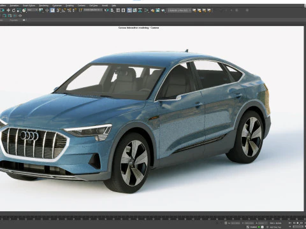The height and width of the screenshot is (229, 306).
Task: Open the Animation menu
Action: tap(14, 6)
